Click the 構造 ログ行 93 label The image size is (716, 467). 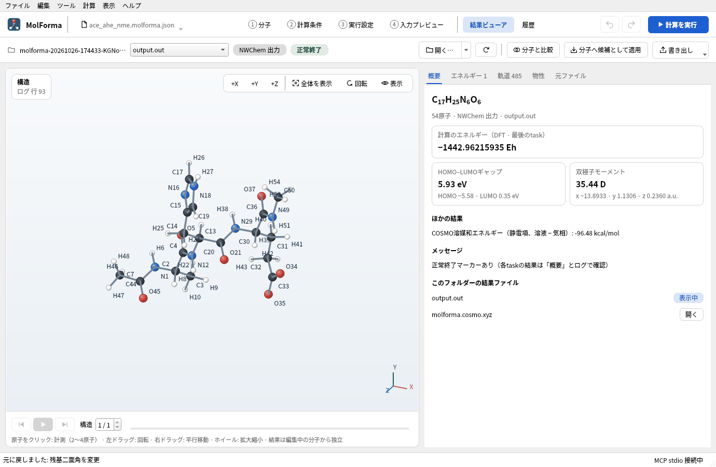[32, 87]
